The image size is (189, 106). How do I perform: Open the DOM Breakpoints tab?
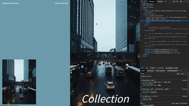172,71
